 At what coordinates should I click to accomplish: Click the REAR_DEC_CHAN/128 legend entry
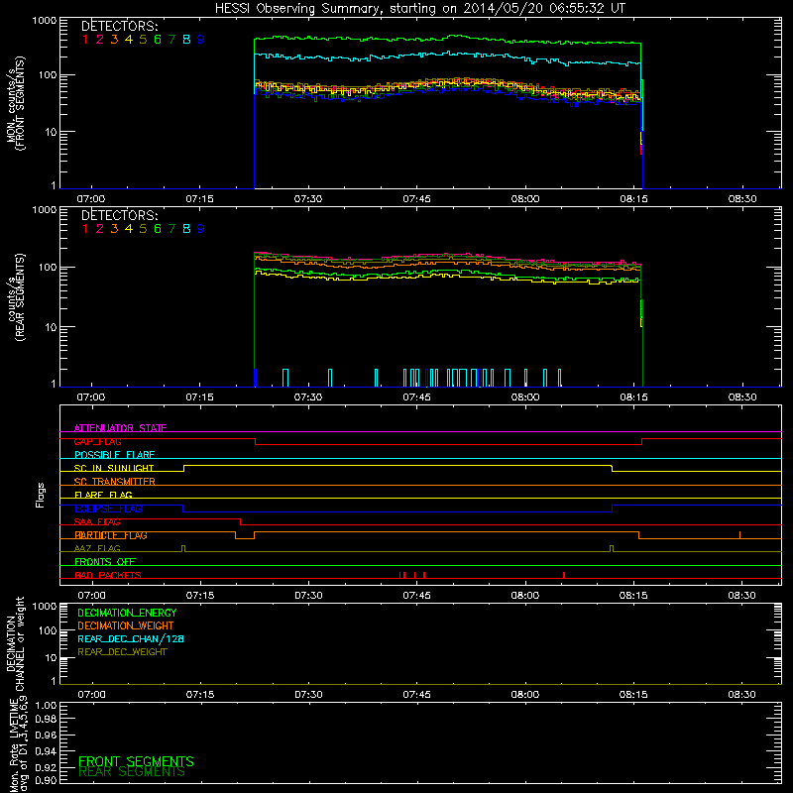pos(131,638)
